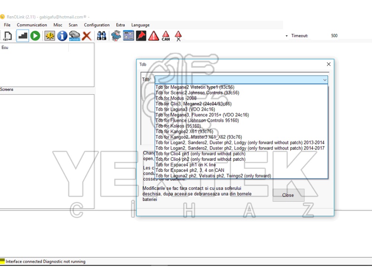Click the yellow status indicator square
The width and height of the screenshot is (372, 279).
pos(2,261)
